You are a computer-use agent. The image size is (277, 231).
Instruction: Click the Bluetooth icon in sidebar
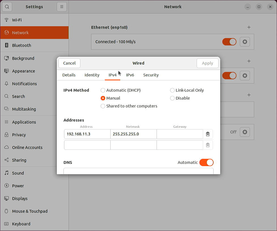coord(6,45)
